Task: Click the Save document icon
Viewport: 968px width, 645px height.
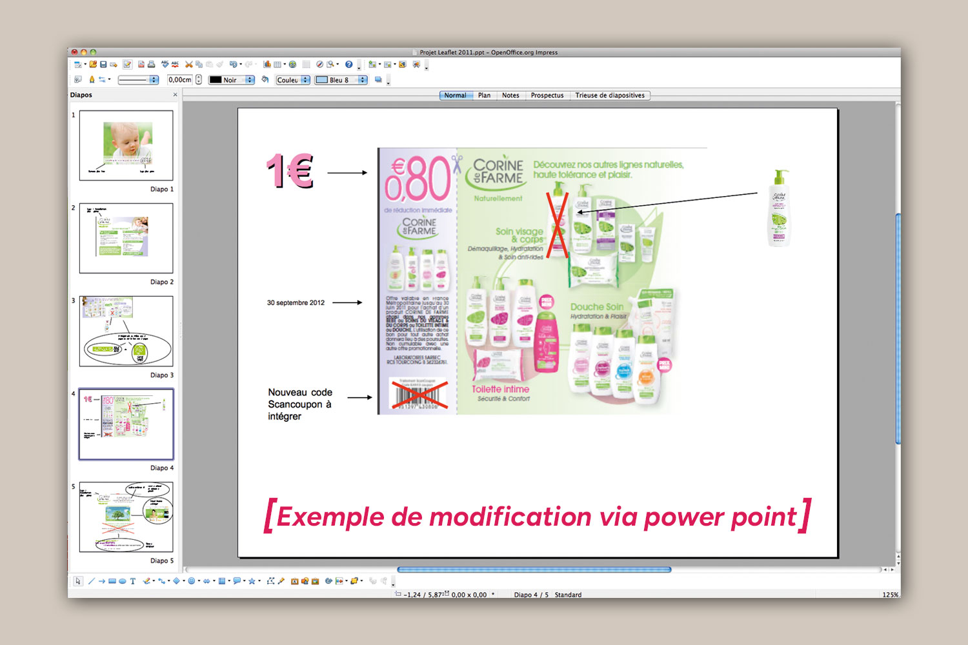Action: click(103, 64)
